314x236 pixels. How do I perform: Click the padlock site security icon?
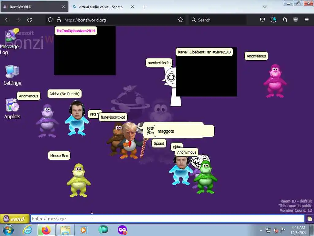(59, 20)
